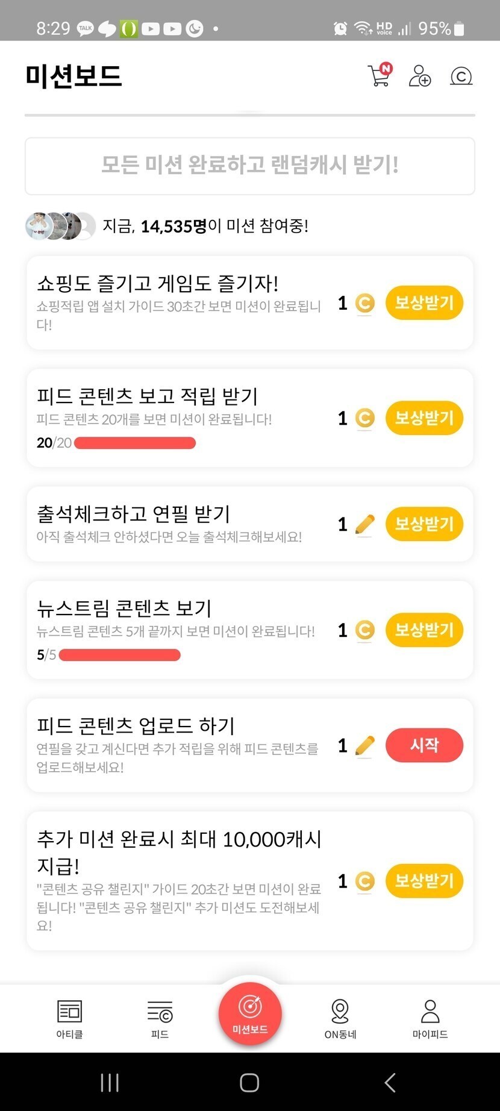Tap the central 미션보드 button
Viewport: 500px width, 1111px height.
coord(250,1013)
